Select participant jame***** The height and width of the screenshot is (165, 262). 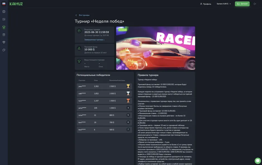(82, 108)
